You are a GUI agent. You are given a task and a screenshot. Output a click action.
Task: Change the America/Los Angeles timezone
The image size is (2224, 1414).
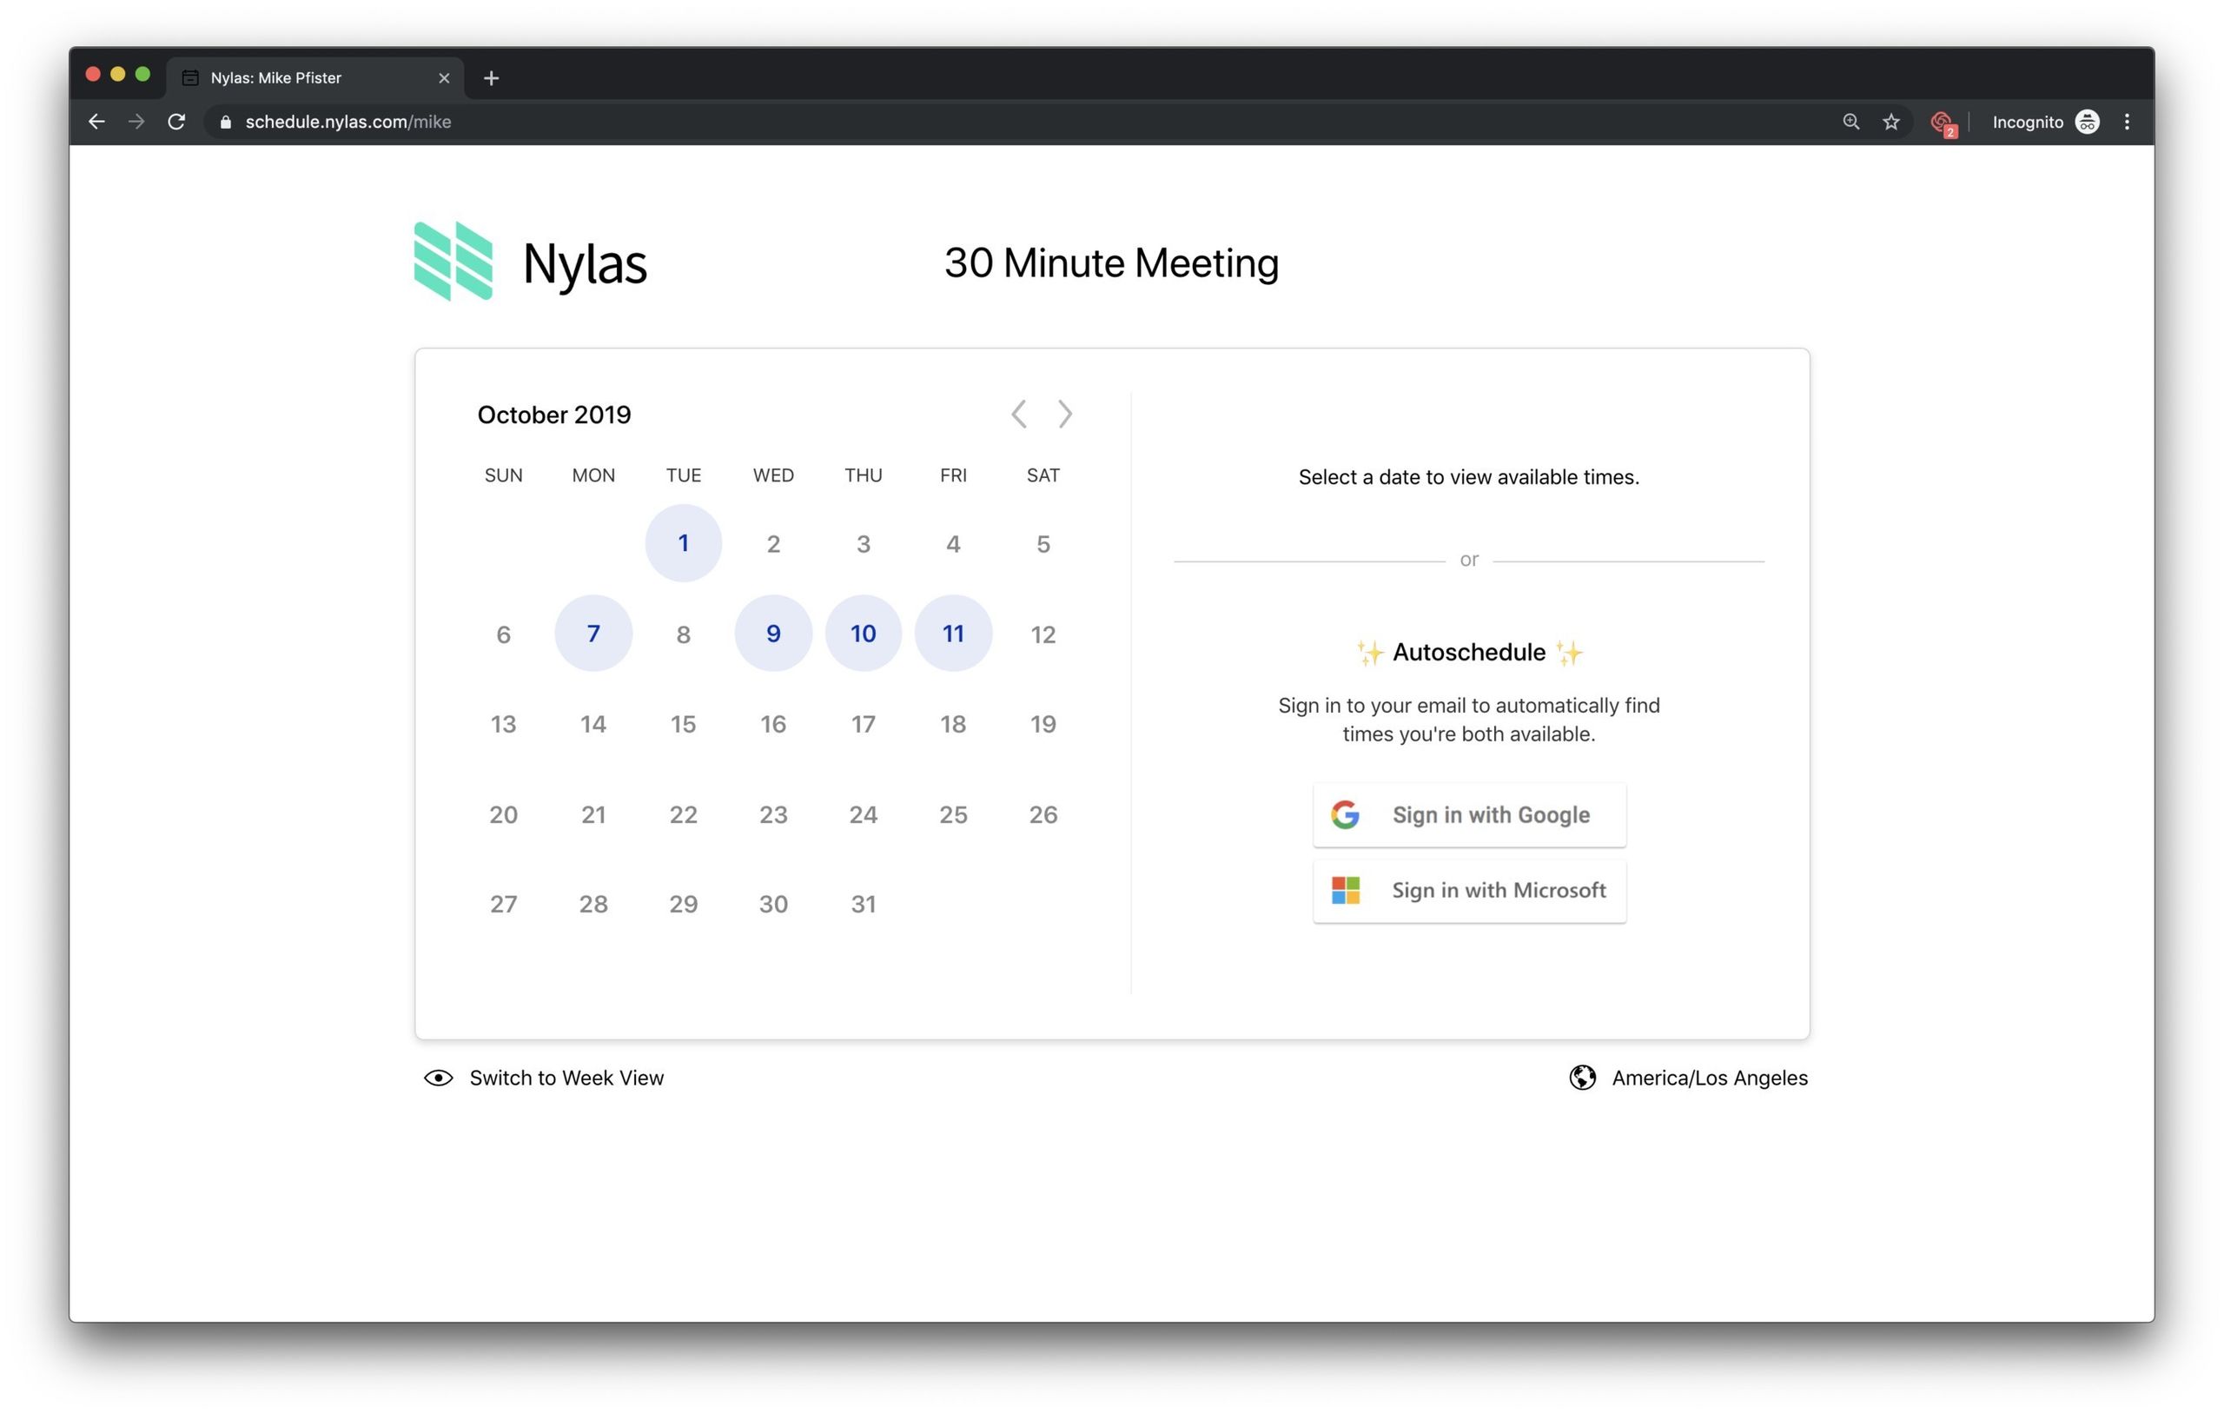[x=1710, y=1078]
